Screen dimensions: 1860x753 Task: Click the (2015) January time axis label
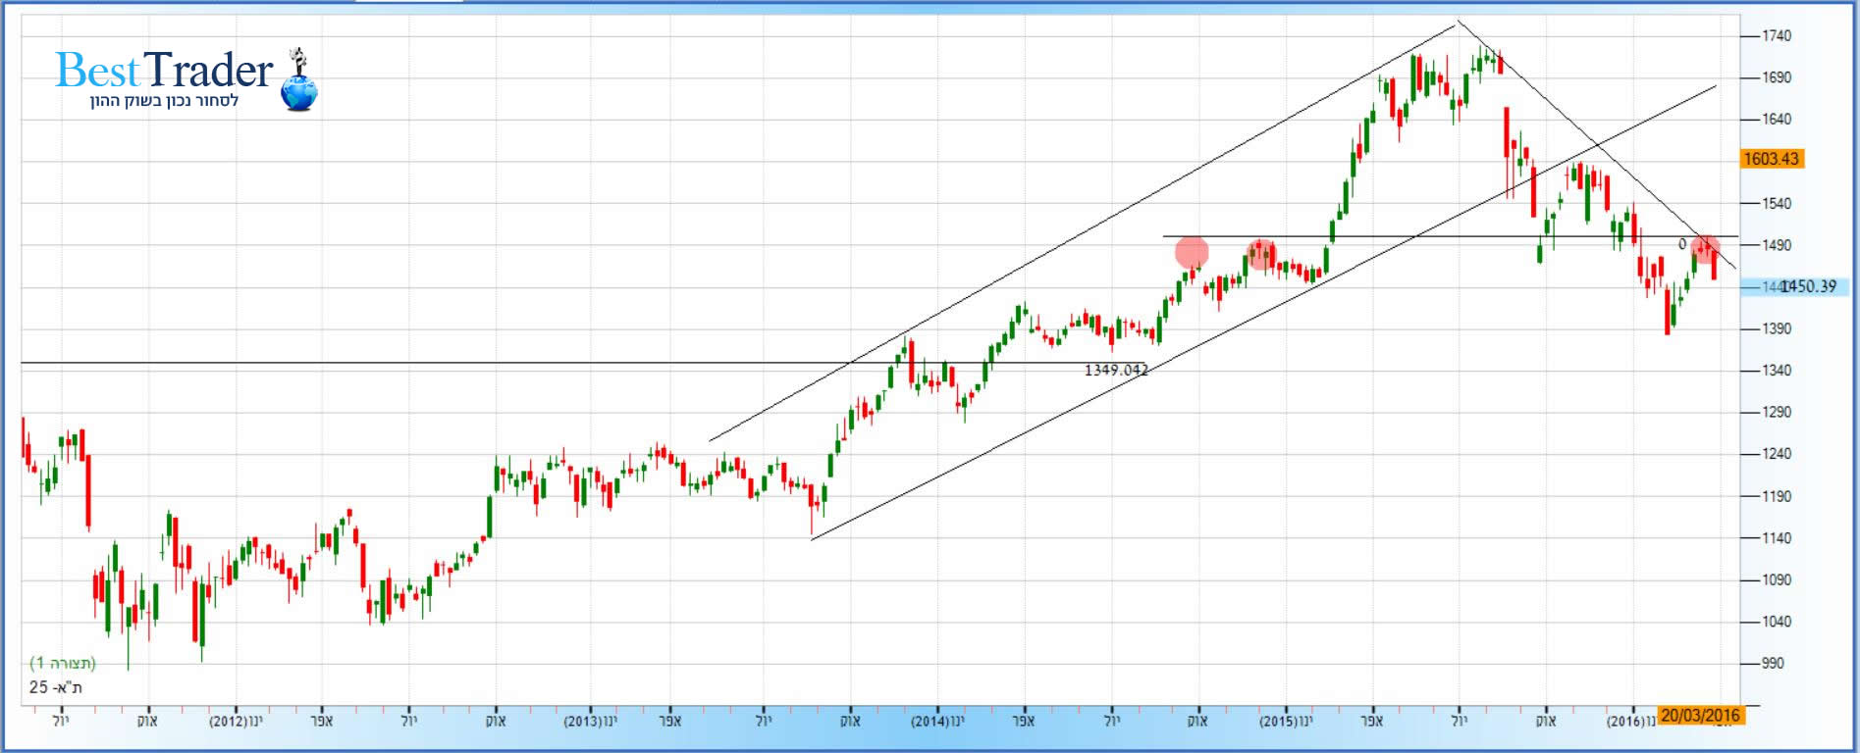click(x=1286, y=722)
